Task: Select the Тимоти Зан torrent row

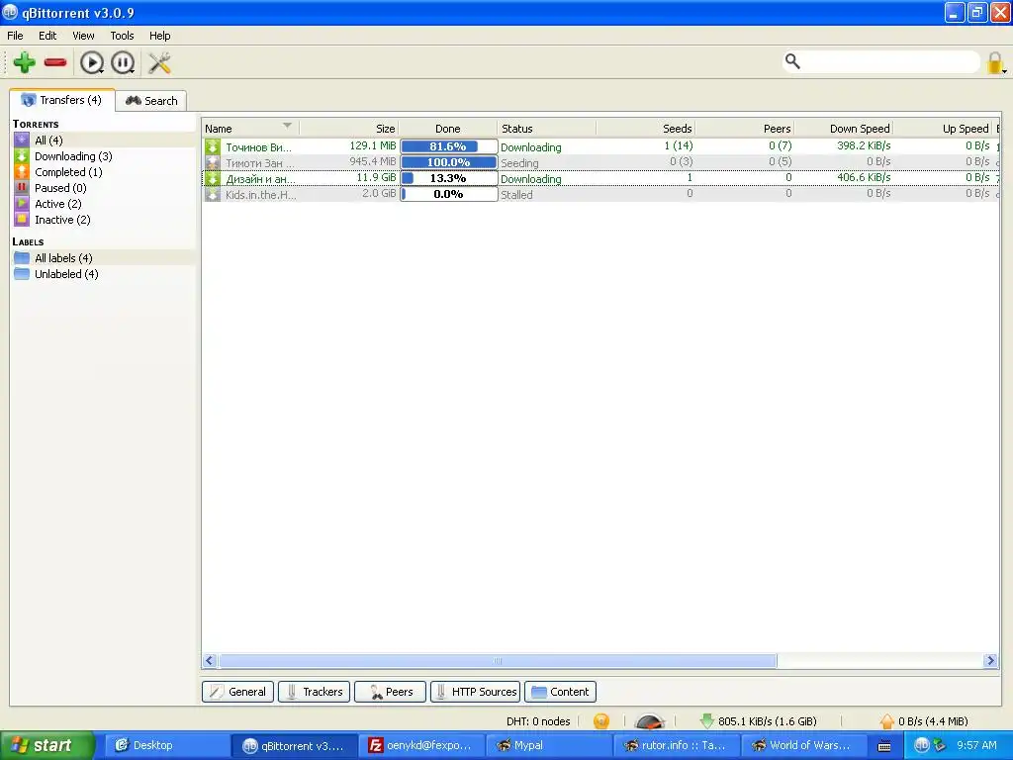Action: [x=600, y=162]
